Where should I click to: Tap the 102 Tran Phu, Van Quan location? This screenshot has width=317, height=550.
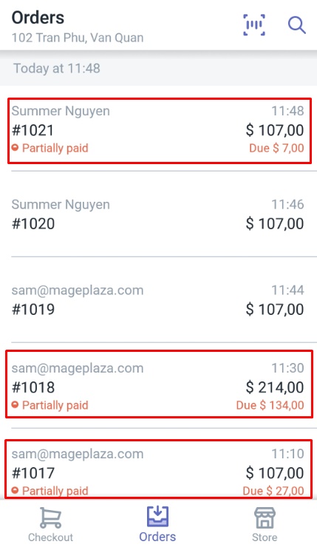click(x=78, y=38)
